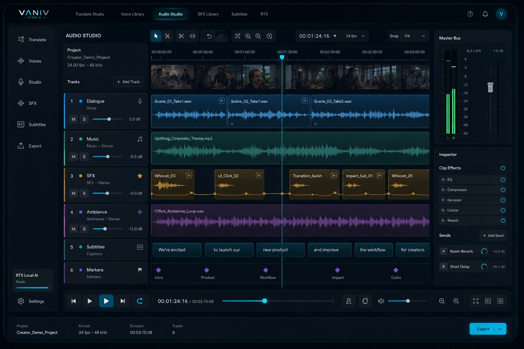Click the microphone icon on the Dialogue track
Image resolution: width=524 pixels, height=349 pixels.
(140, 101)
